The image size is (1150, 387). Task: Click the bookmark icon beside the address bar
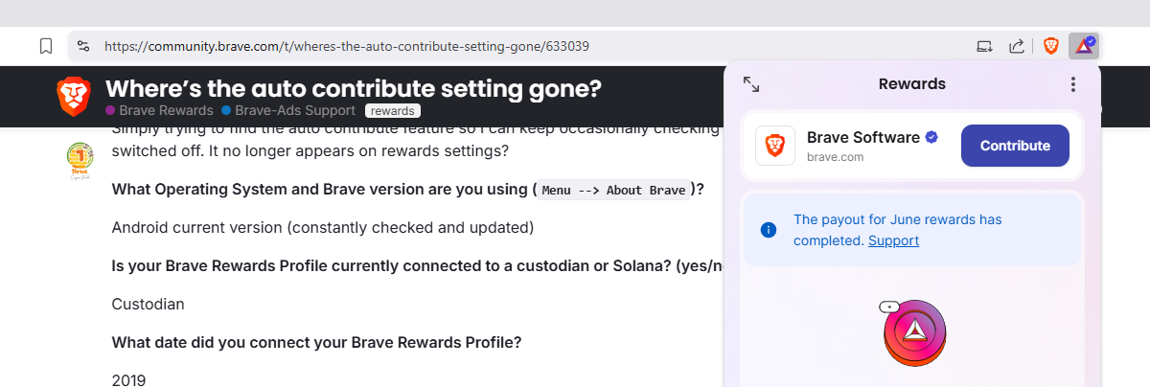[45, 46]
